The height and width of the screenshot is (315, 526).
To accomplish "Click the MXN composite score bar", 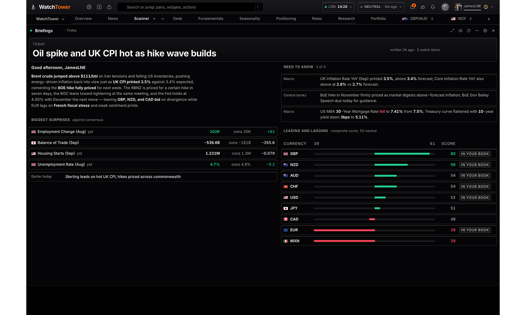I will 375,241.
